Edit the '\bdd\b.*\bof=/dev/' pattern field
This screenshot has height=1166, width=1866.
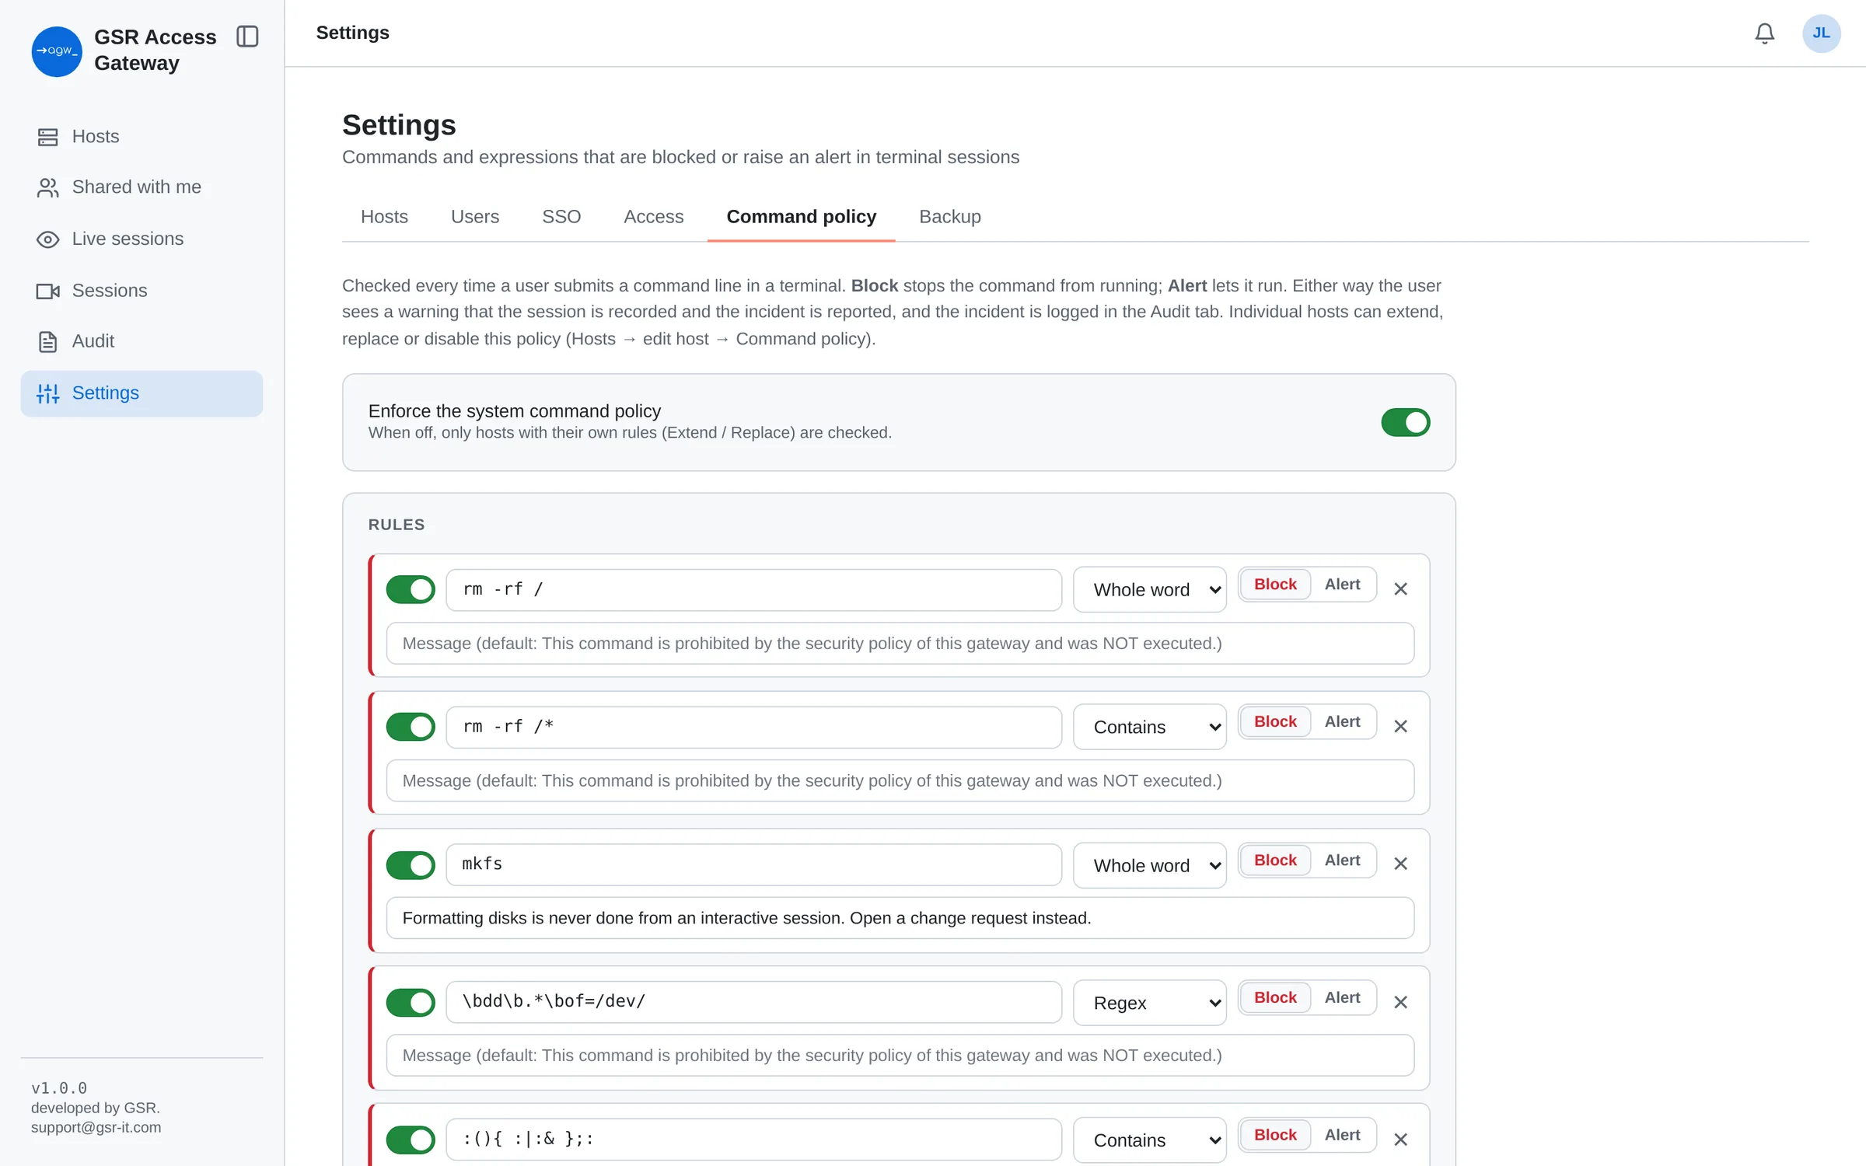tap(753, 1002)
